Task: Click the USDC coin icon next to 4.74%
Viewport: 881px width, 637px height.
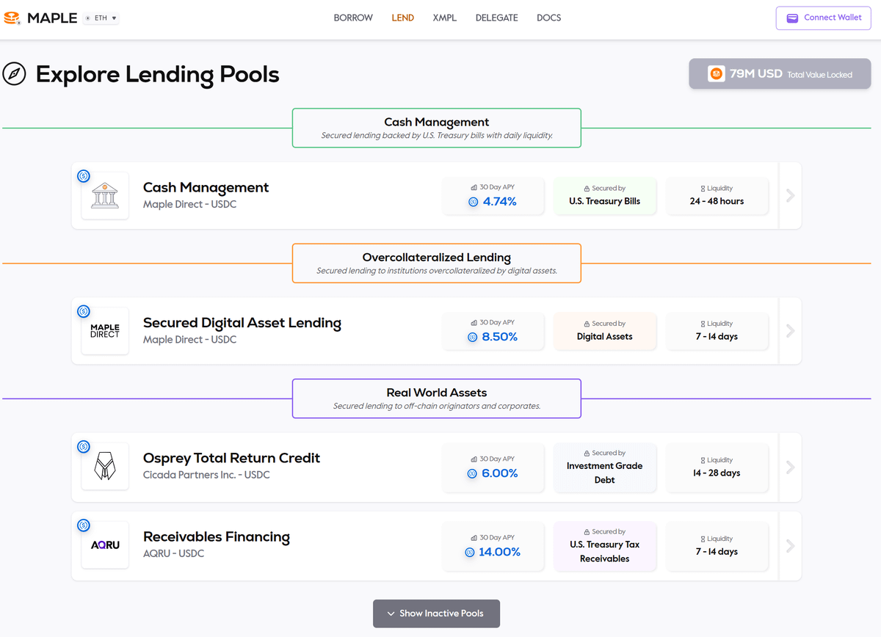Action: pyautogui.click(x=473, y=202)
